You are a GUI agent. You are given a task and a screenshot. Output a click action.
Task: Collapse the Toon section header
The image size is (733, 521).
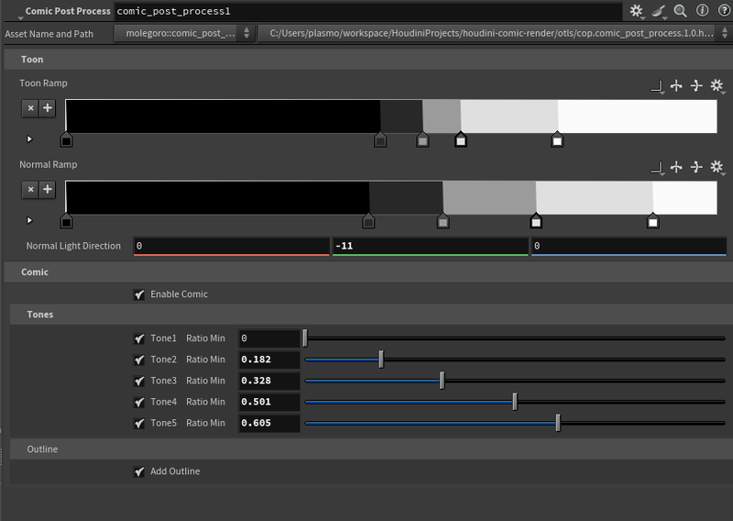tap(32, 60)
